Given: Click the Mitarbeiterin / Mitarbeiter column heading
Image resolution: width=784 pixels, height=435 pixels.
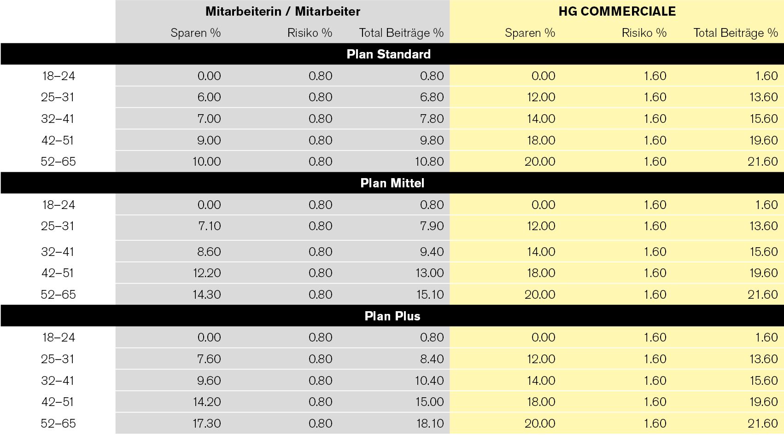Looking at the screenshot, I should click(282, 12).
